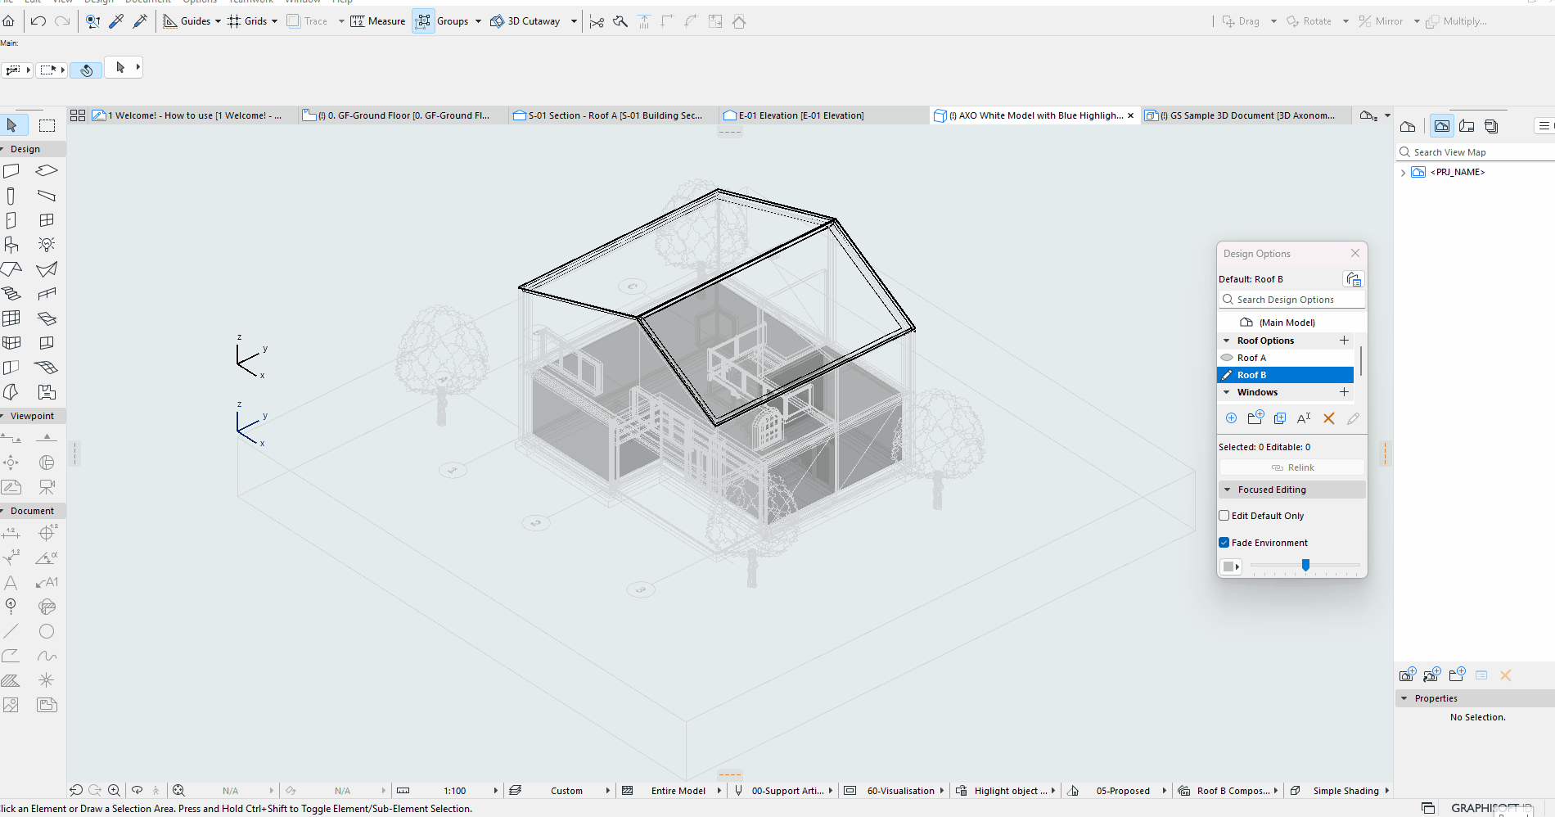This screenshot has width=1555, height=817.
Task: Toggle Grids snapping
Action: coord(247,21)
